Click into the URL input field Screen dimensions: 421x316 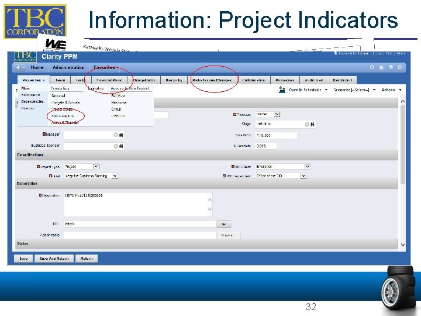(140, 224)
